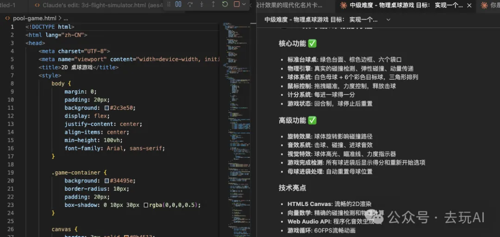Image resolution: width=500 pixels, height=237 pixels.
Task: Click the Web Audio API bullet item
Action: coord(331,222)
